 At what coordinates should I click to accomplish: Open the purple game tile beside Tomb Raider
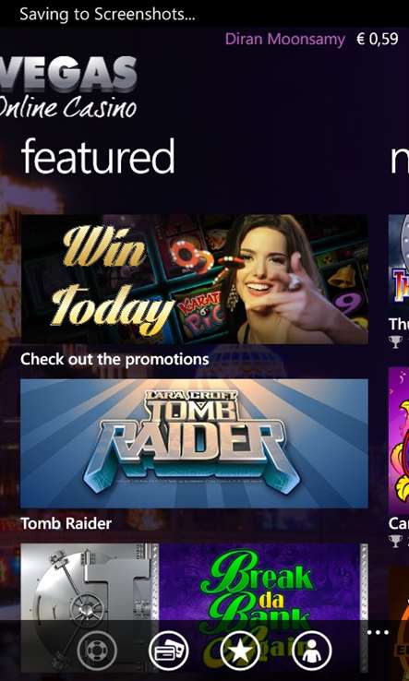click(399, 440)
